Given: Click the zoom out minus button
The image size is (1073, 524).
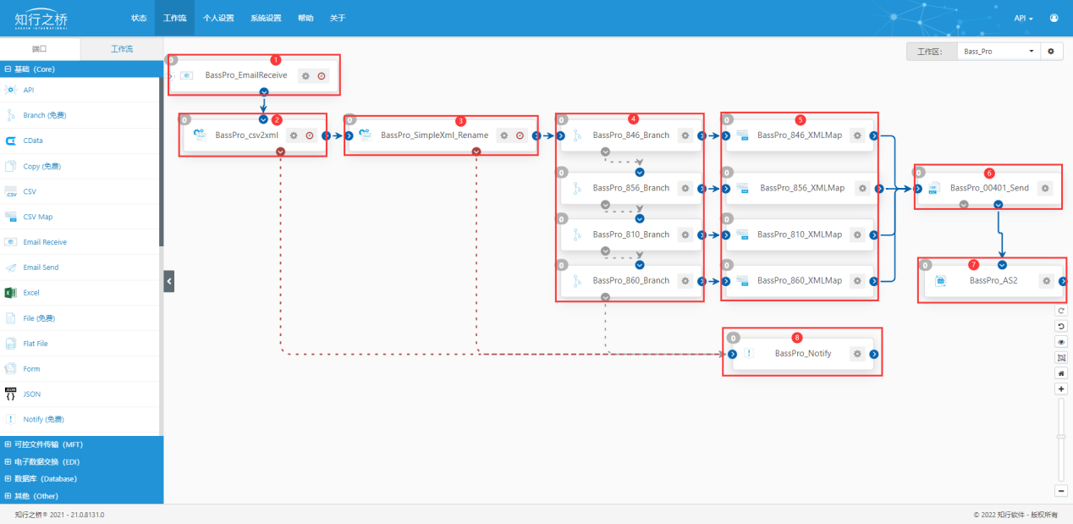Looking at the screenshot, I should (1061, 490).
